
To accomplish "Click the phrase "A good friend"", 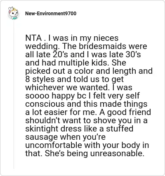I will tap(125, 112).
